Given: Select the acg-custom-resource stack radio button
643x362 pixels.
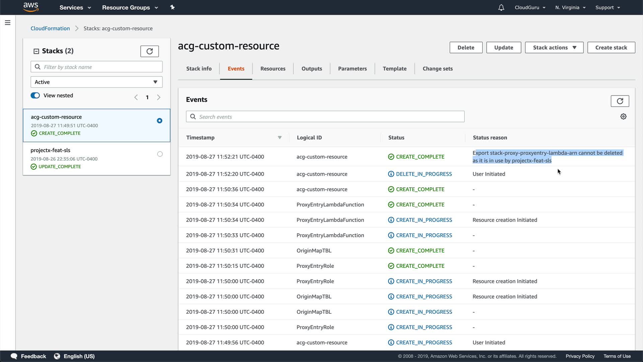Looking at the screenshot, I should 159,121.
